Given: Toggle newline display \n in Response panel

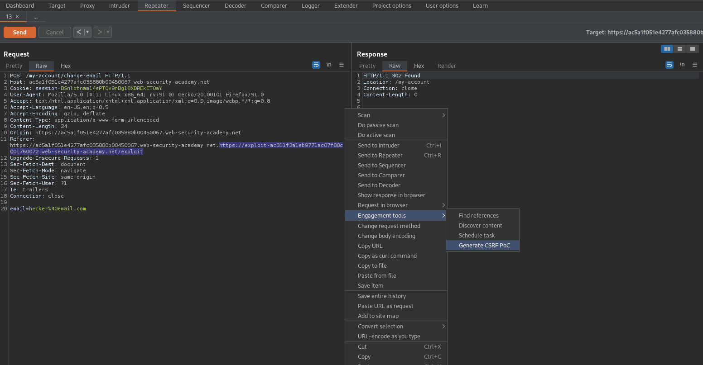Looking at the screenshot, I should [x=682, y=65].
